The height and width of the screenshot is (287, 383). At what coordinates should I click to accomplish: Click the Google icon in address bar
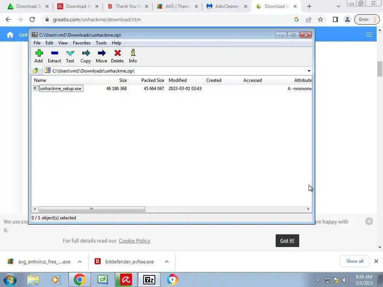[x=297, y=19]
